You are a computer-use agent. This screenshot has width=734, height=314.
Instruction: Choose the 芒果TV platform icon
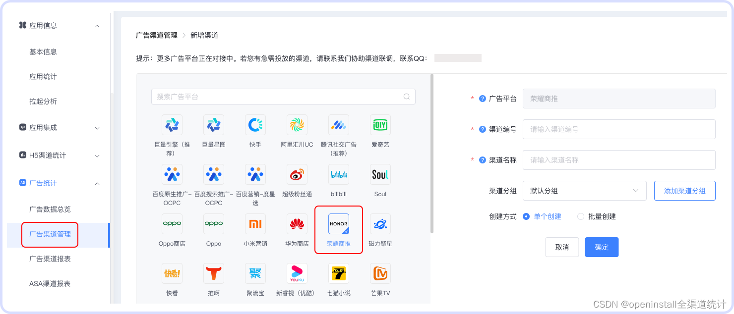(x=380, y=273)
